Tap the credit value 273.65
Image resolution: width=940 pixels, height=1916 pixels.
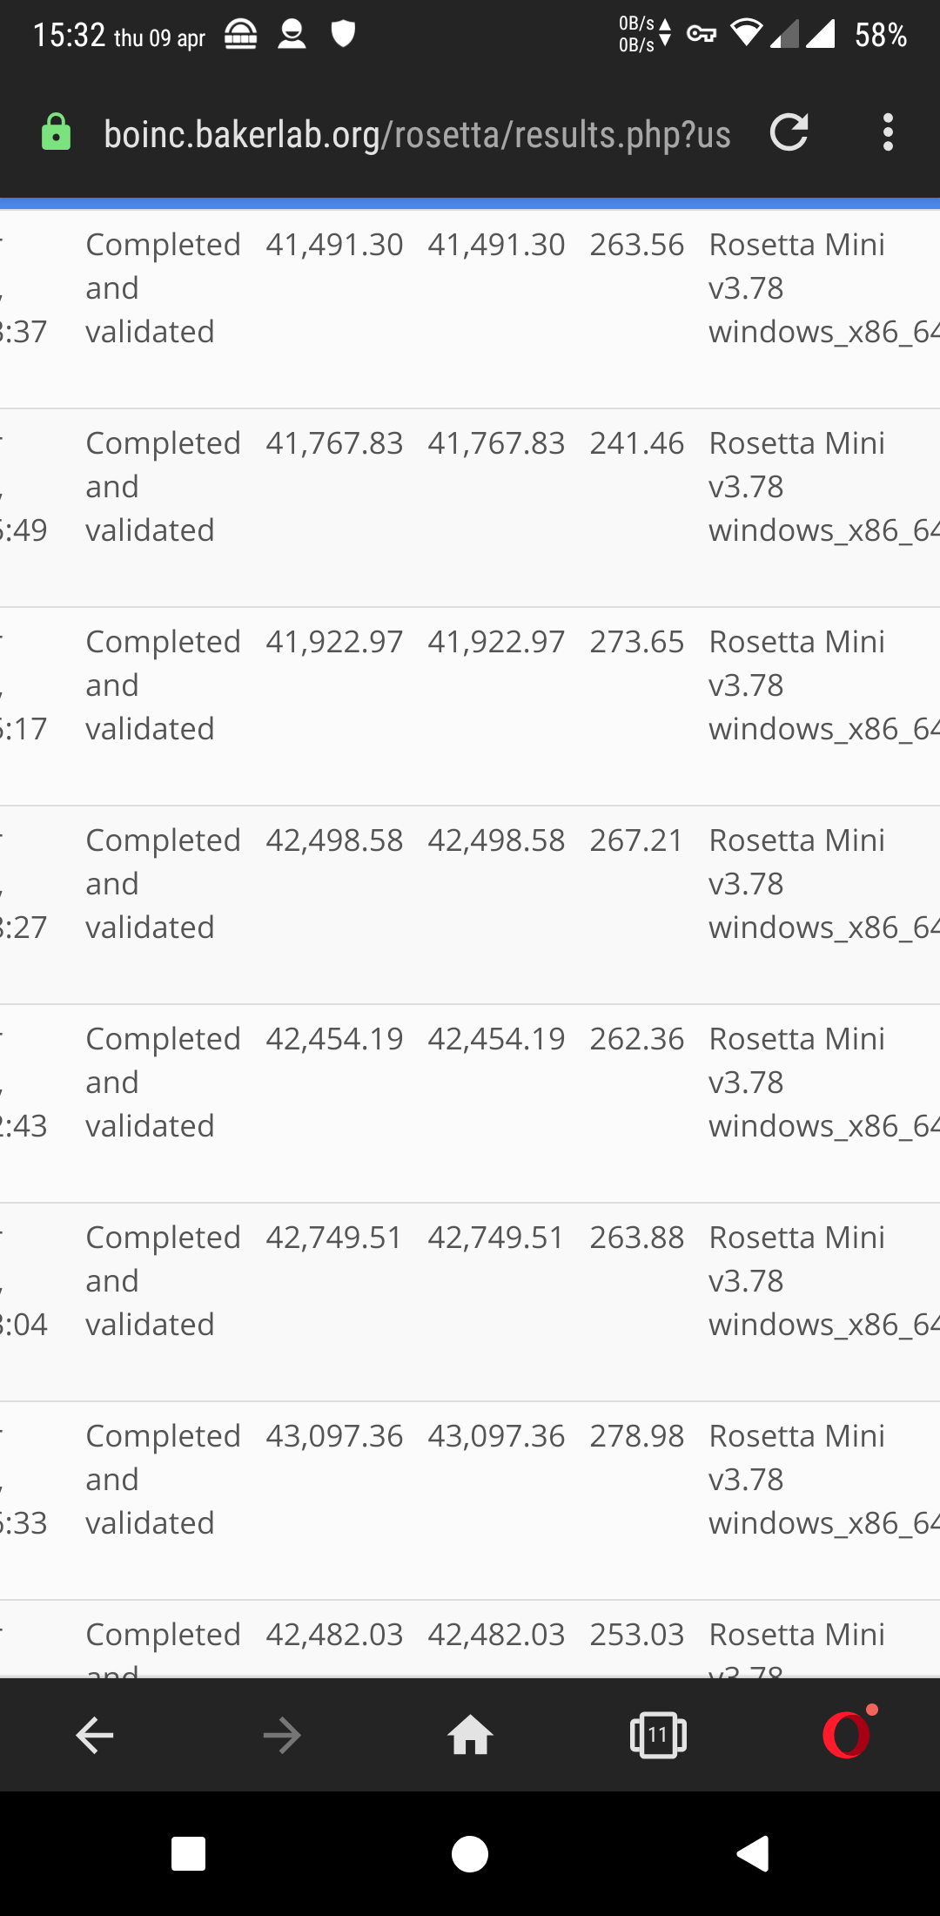(x=636, y=642)
